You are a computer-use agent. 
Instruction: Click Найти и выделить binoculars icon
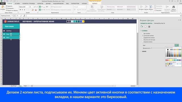click(x=173, y=7)
